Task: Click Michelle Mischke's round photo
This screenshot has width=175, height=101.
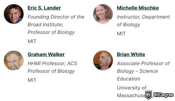Action: 103,14
